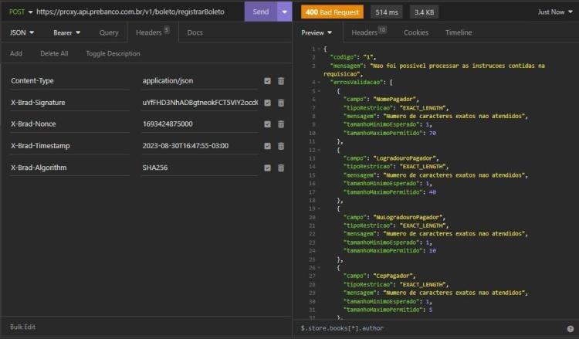Open Bulk Edit mode
Image resolution: width=579 pixels, height=339 pixels.
click(x=22, y=327)
